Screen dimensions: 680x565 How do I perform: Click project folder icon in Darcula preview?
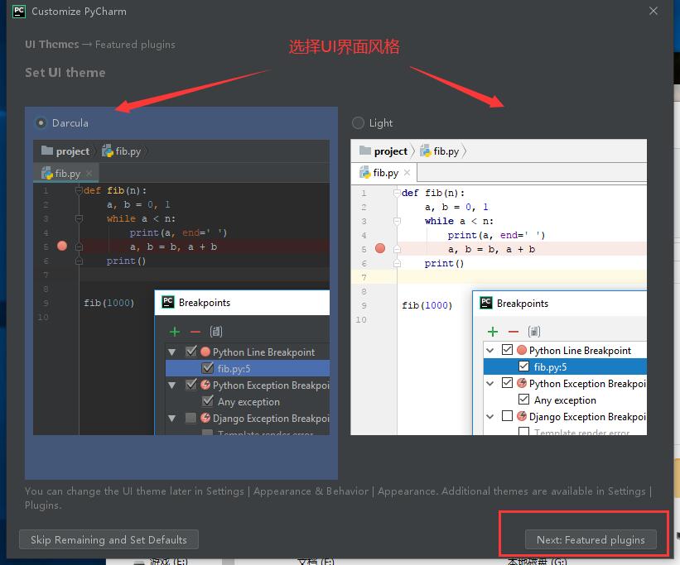(47, 151)
